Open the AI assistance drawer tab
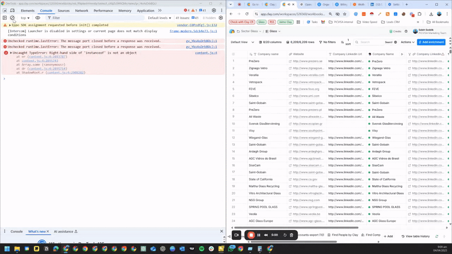 tap(65, 232)
